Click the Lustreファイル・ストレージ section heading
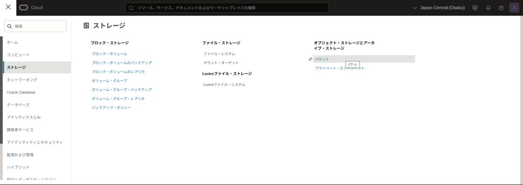 click(227, 74)
